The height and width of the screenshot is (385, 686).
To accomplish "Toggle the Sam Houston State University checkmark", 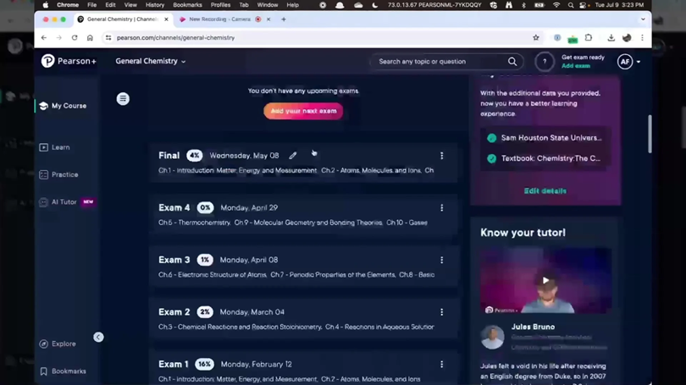I will pyautogui.click(x=491, y=138).
